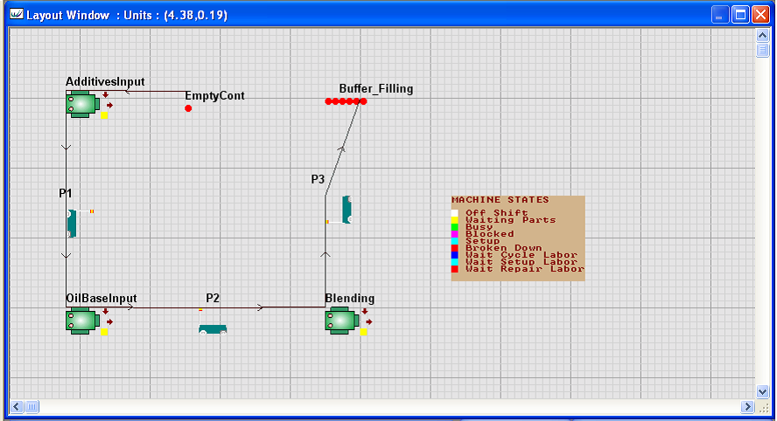Click the P1 pipe vehicle icon
Viewport: 777px width, 421px height.
click(72, 223)
